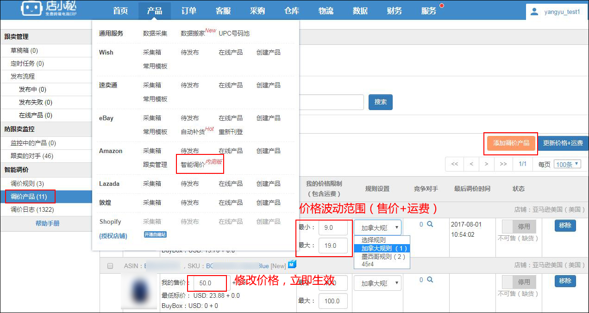Click the competitor magnifier in the 50.0 price row
The image size is (589, 313).
click(x=430, y=280)
